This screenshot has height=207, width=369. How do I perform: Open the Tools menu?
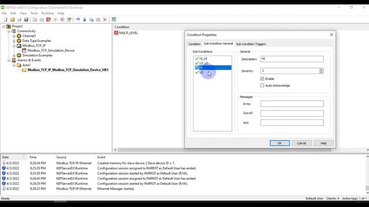(x=34, y=13)
